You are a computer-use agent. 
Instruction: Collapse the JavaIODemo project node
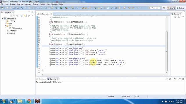click(x=3, y=18)
